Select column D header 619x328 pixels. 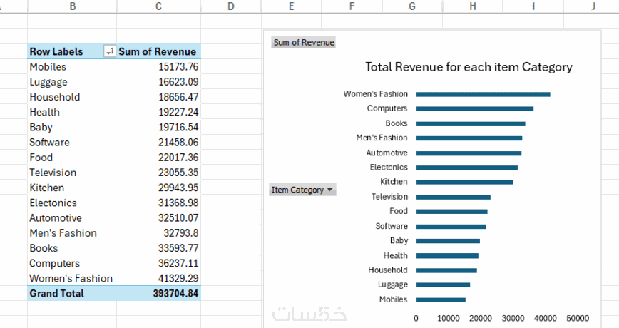[x=231, y=6]
